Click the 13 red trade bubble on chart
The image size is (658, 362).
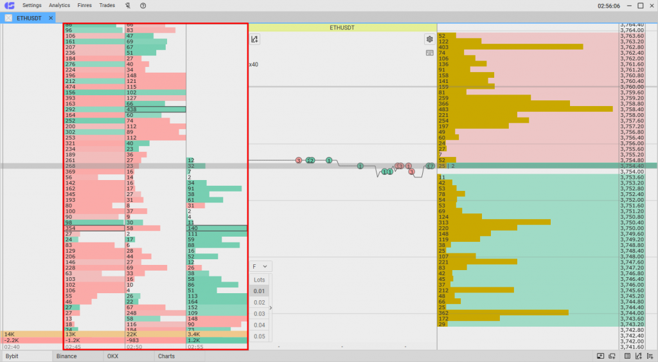(x=399, y=167)
